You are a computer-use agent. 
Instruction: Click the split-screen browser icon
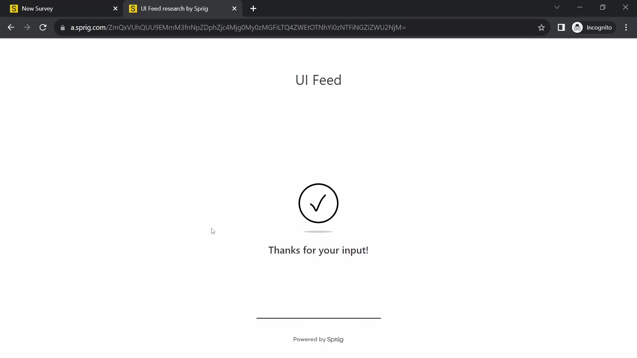click(561, 27)
